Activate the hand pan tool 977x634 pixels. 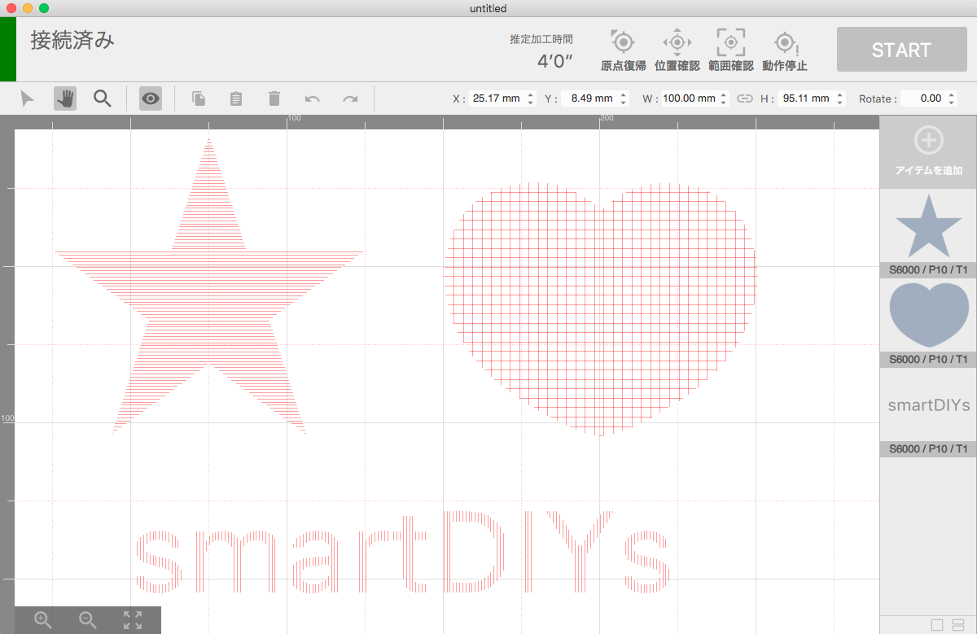pos(65,98)
